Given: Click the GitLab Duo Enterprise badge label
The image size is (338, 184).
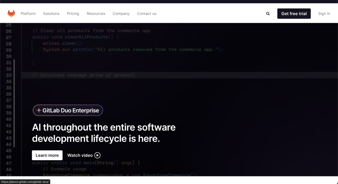Looking at the screenshot, I should click(71, 110).
